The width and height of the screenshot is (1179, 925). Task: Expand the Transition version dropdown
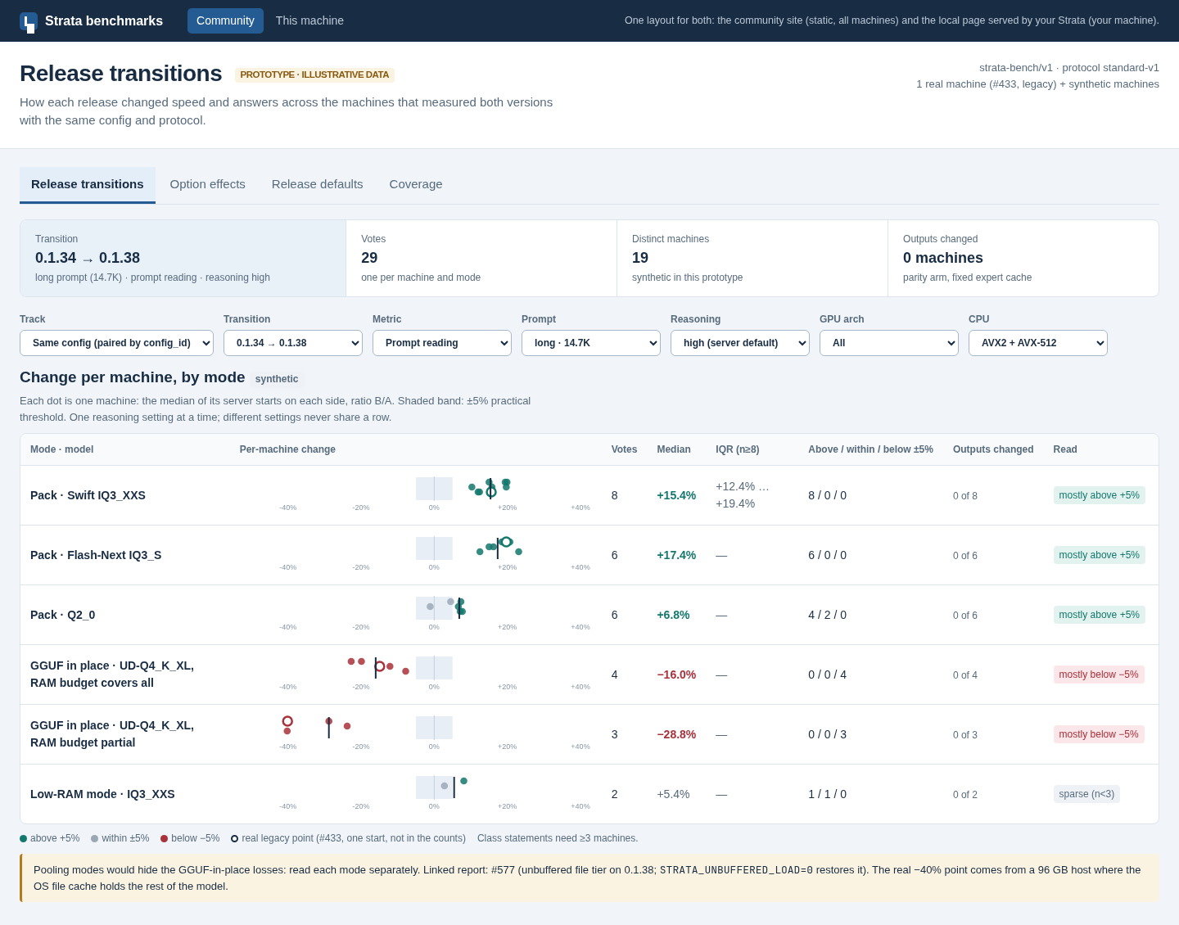click(293, 343)
